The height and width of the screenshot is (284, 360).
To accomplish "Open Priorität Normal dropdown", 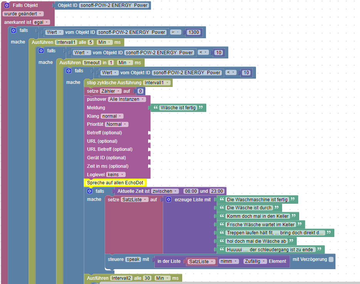I will pos(117,124).
